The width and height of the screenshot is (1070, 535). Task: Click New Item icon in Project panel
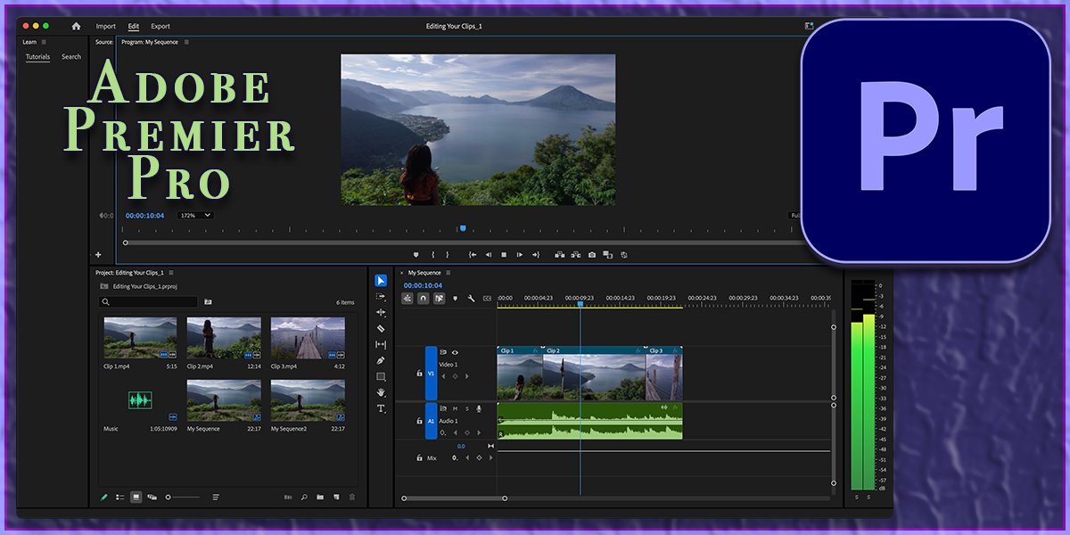coord(336,497)
